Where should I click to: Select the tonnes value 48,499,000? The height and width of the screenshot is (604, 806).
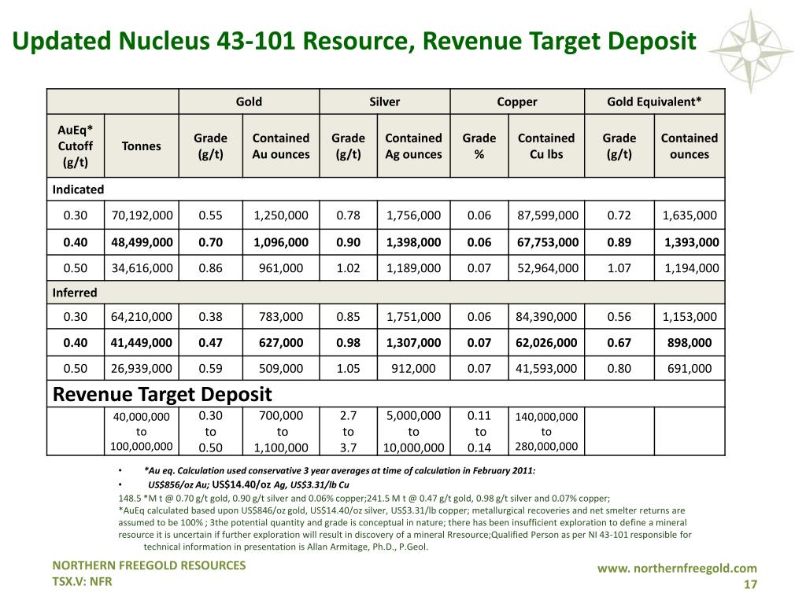tap(142, 242)
